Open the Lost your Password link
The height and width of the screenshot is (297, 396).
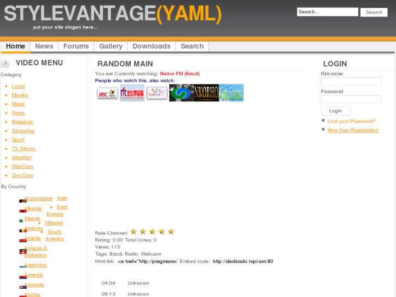(351, 122)
